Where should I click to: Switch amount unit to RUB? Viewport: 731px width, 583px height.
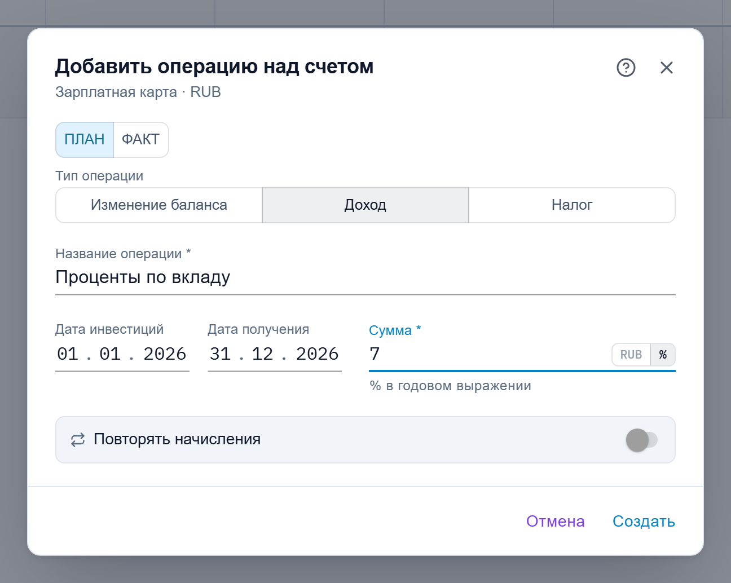click(631, 355)
